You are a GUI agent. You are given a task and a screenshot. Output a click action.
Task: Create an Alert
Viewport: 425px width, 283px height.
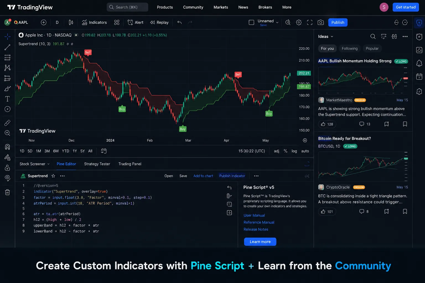136,22
